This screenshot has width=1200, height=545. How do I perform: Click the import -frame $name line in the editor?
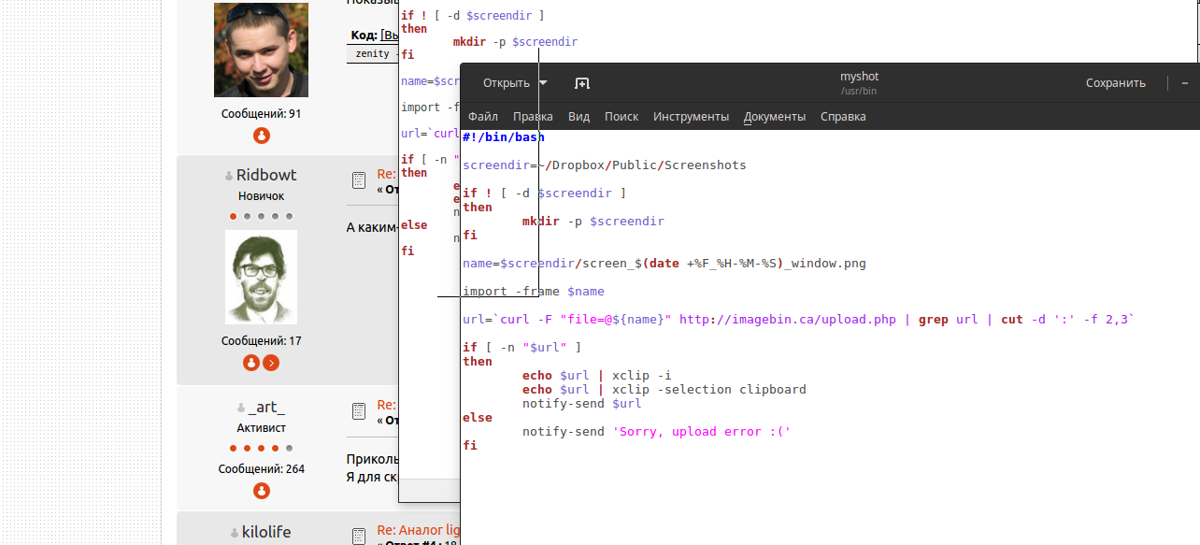(x=534, y=292)
